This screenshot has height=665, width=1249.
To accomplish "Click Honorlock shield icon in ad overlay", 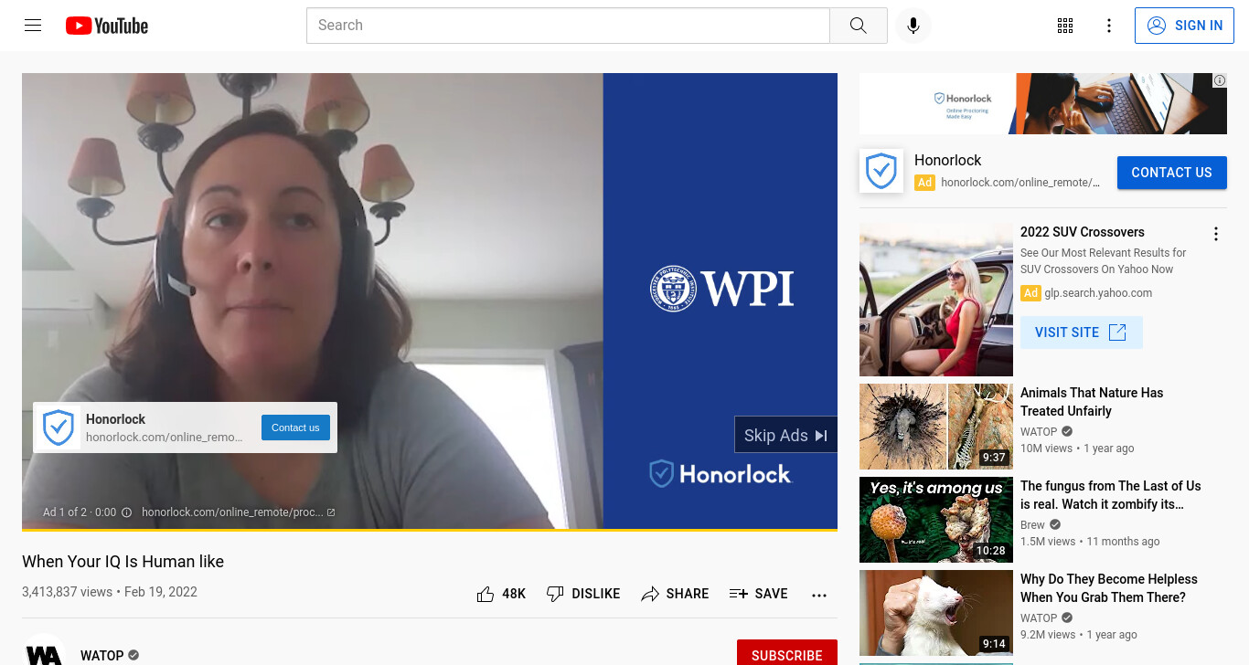I will click(x=59, y=427).
